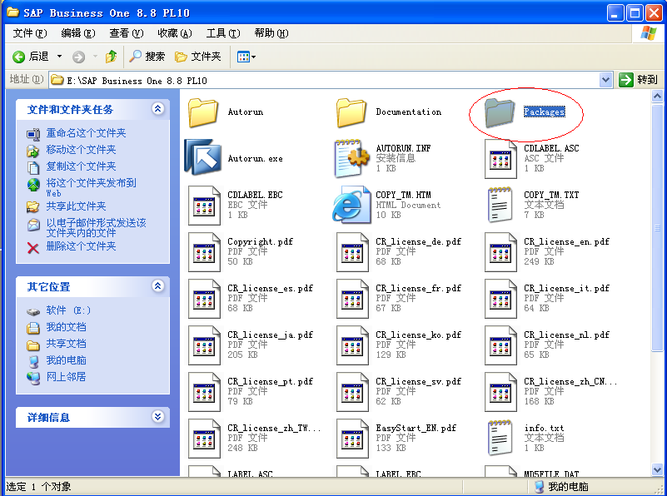
Task: Click the 后退 back button
Action: [x=31, y=57]
